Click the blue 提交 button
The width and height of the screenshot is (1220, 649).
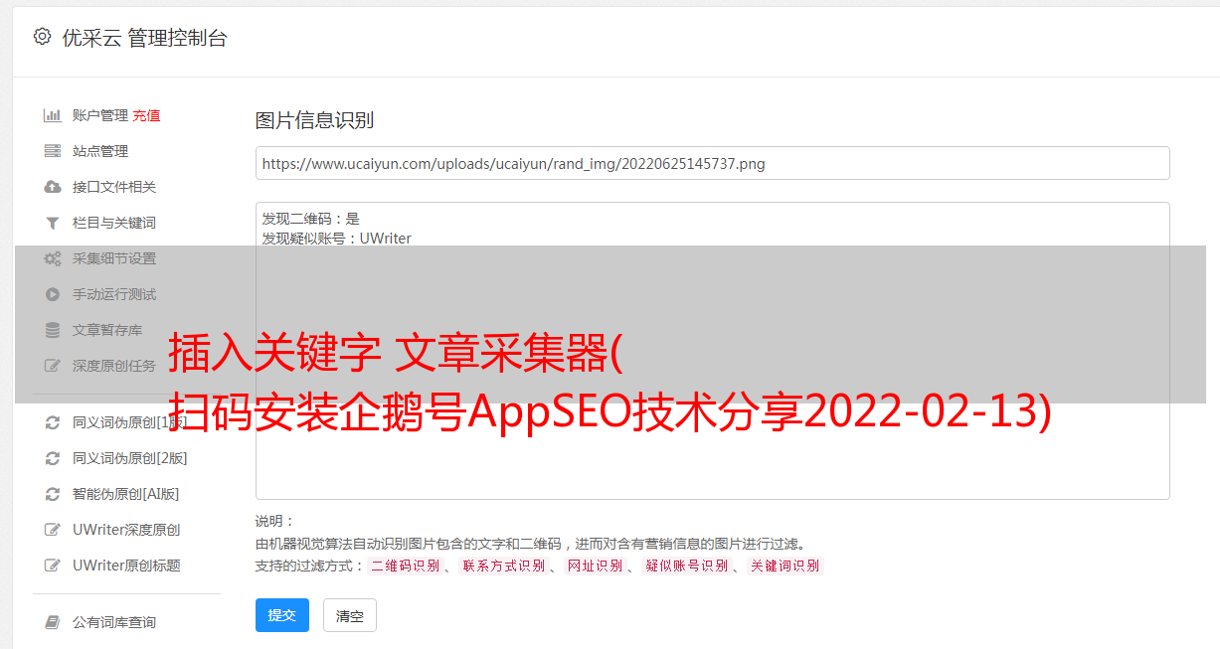[282, 615]
